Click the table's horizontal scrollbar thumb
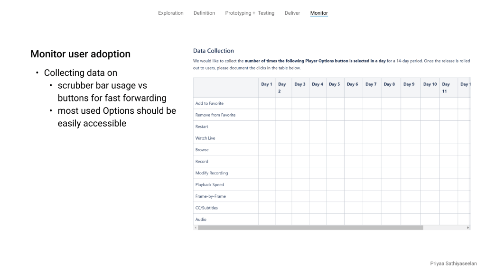 pos(310,227)
